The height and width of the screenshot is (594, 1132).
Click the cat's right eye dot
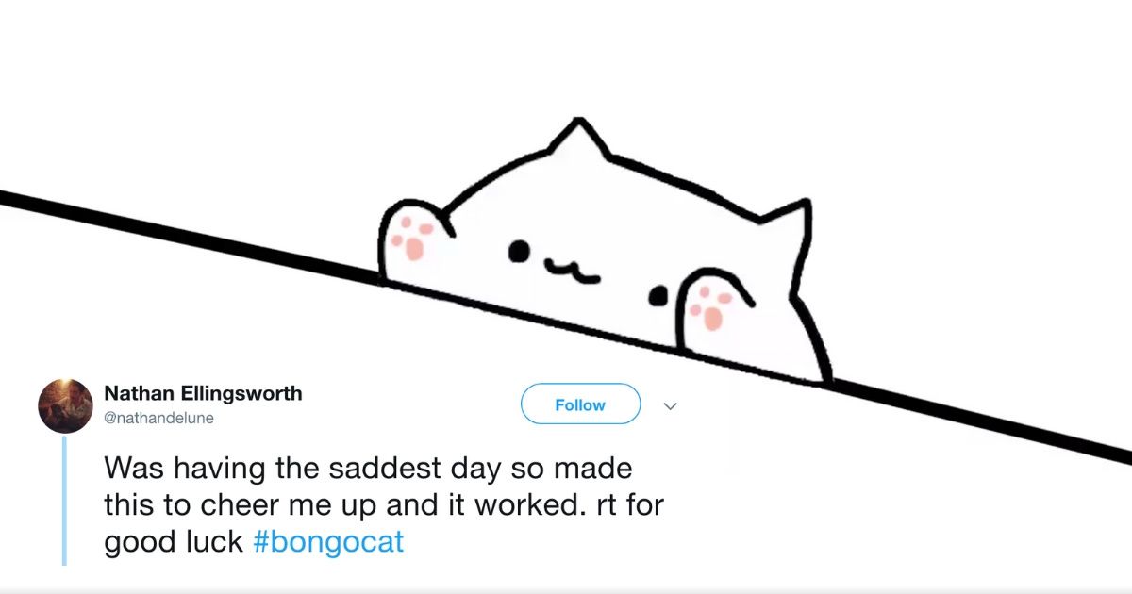pyautogui.click(x=658, y=298)
